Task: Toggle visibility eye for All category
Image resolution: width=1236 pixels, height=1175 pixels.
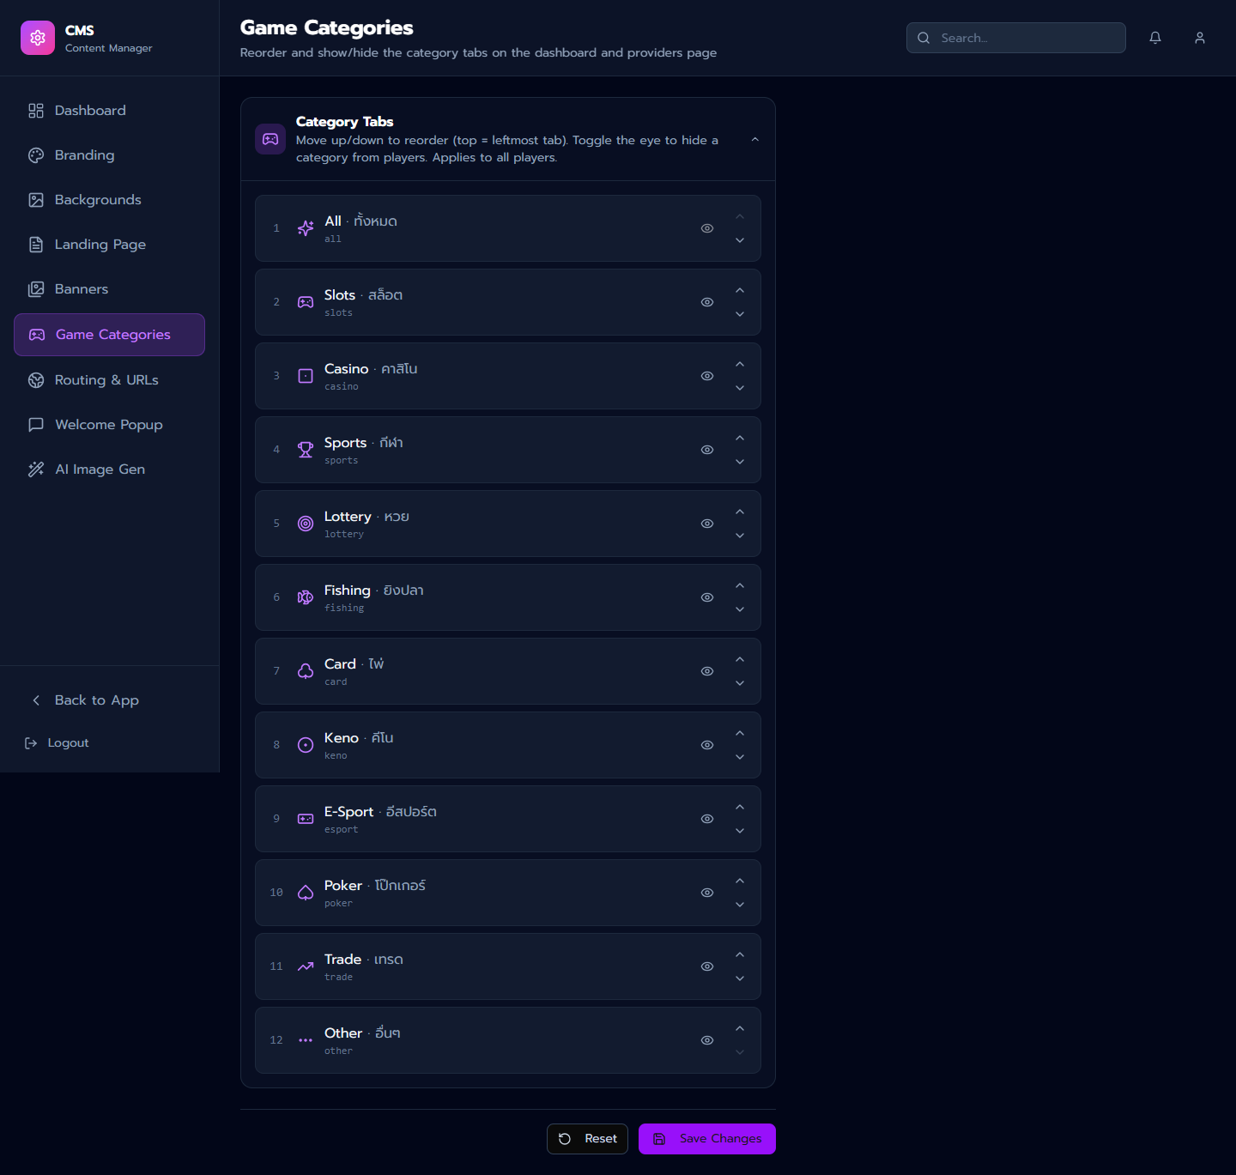Action: point(707,228)
